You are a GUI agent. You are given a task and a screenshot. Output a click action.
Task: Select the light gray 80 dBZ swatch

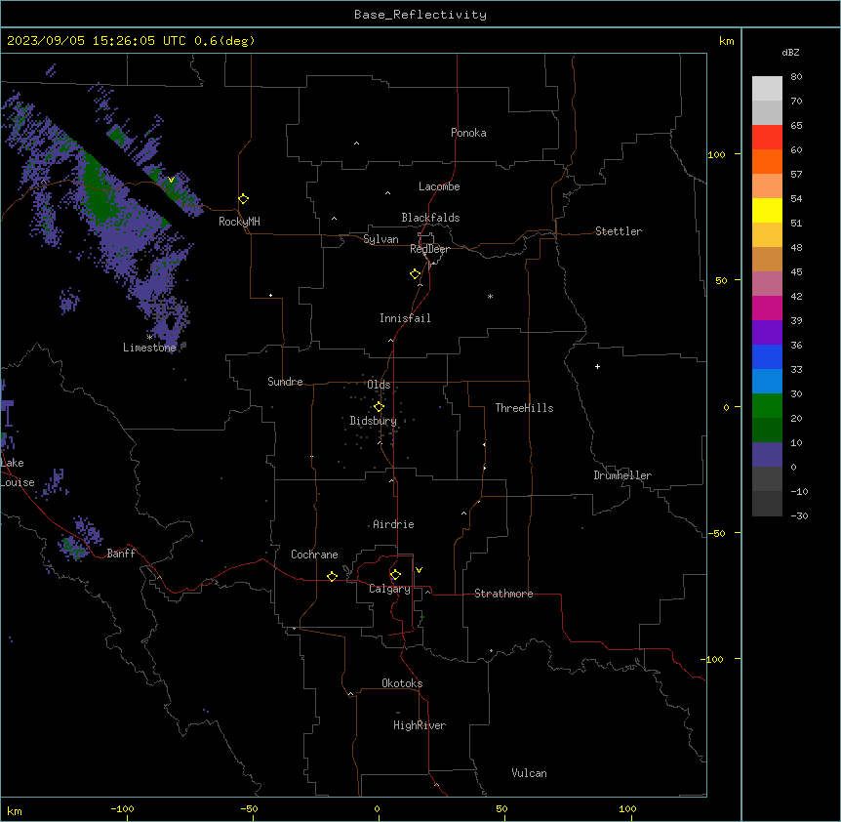click(x=767, y=89)
